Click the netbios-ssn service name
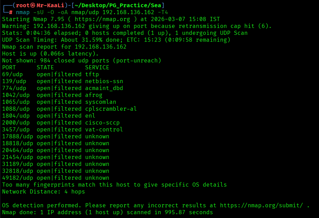 coord(104,81)
